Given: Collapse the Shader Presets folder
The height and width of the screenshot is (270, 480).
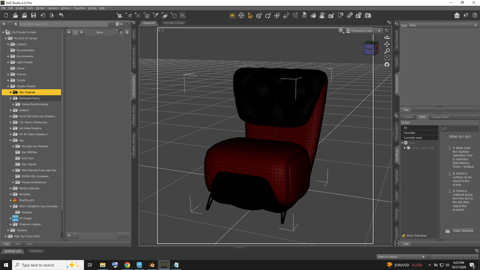Looking at the screenshot, I should point(8,86).
